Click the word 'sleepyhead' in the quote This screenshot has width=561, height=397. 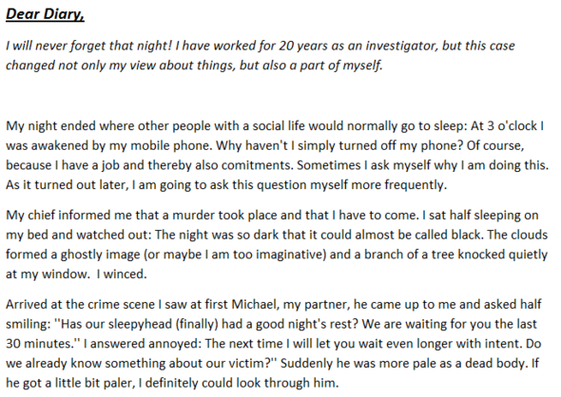(140, 324)
